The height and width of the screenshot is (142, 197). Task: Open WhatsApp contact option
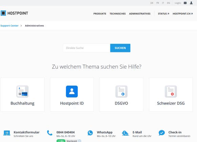click(x=105, y=132)
